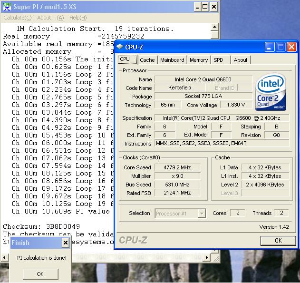300x283 pixels.
Task: Click the Code Name value Kentsfield
Action: (x=180, y=88)
